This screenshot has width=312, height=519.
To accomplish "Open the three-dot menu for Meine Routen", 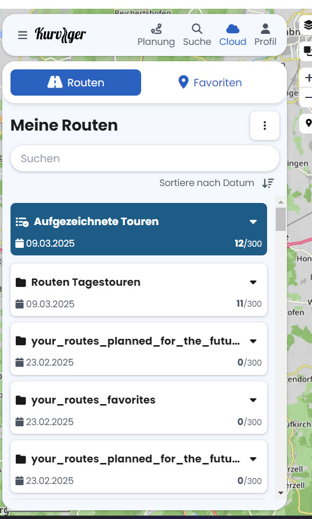I will pos(265,125).
